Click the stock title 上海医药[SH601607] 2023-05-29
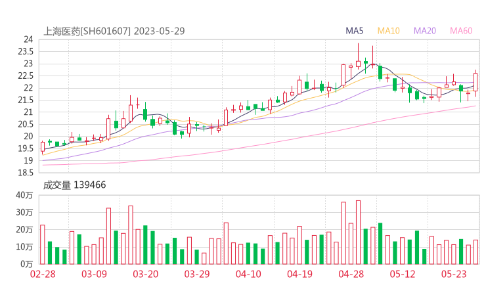486x289 pixels. [x=114, y=31]
